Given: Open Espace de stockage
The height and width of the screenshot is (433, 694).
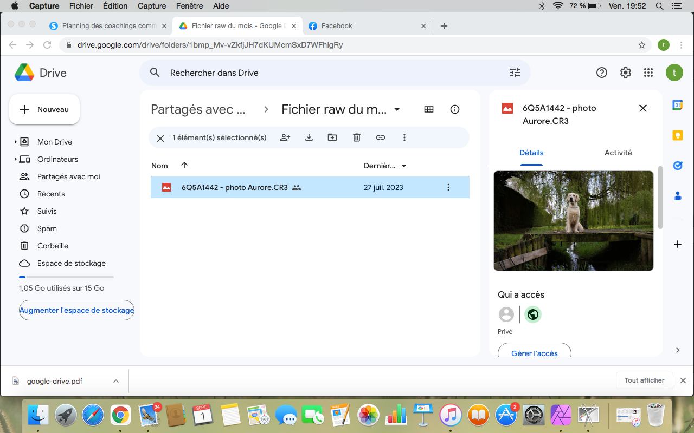Looking at the screenshot, I should click(71, 263).
